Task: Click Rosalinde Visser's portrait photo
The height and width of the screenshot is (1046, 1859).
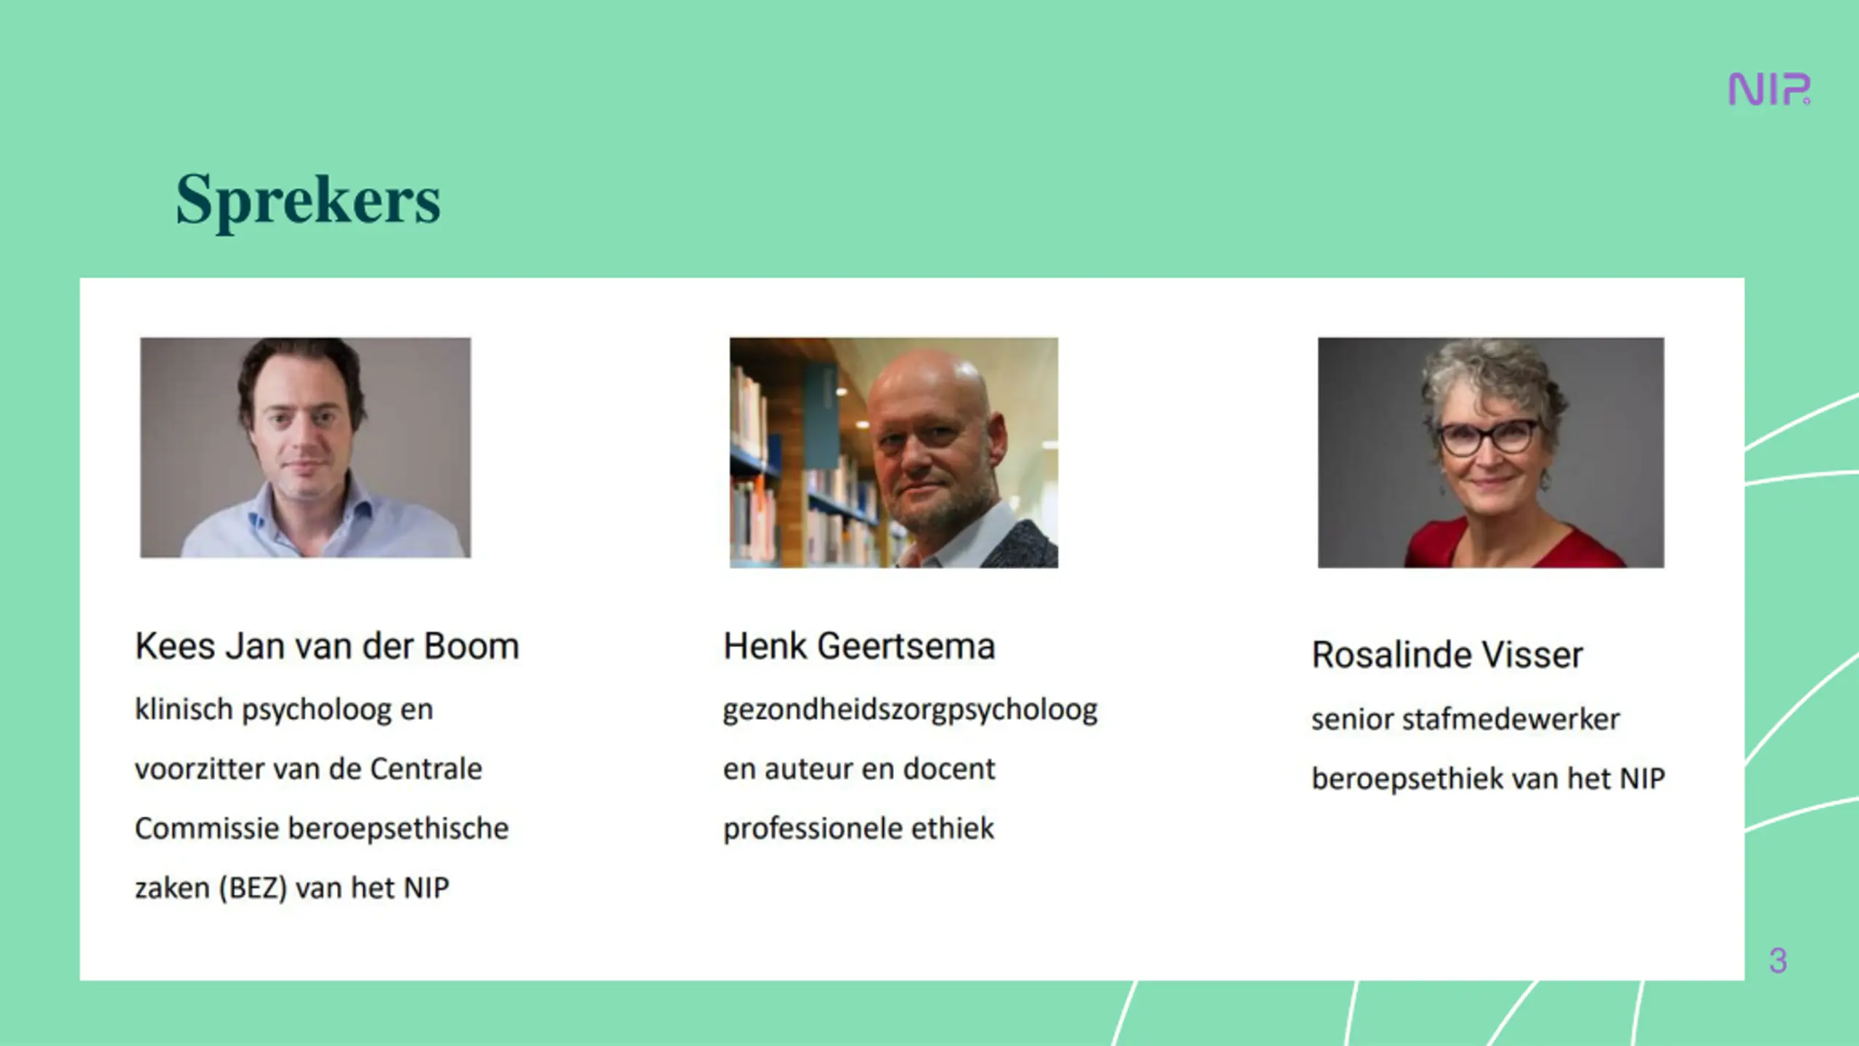Action: (1491, 453)
